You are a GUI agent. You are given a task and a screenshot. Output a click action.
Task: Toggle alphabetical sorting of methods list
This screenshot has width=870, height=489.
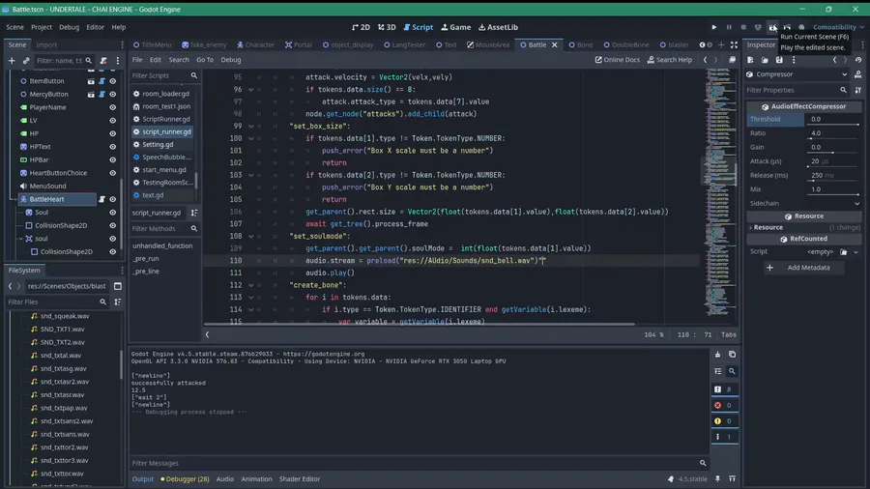(x=194, y=213)
